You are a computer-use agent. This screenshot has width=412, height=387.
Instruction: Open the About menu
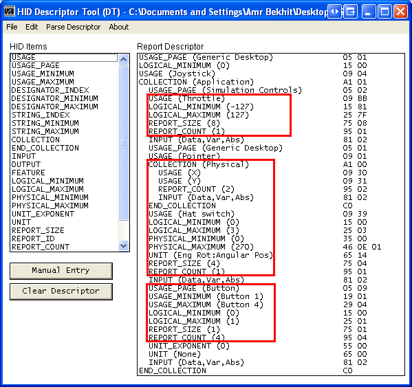pyautogui.click(x=119, y=27)
